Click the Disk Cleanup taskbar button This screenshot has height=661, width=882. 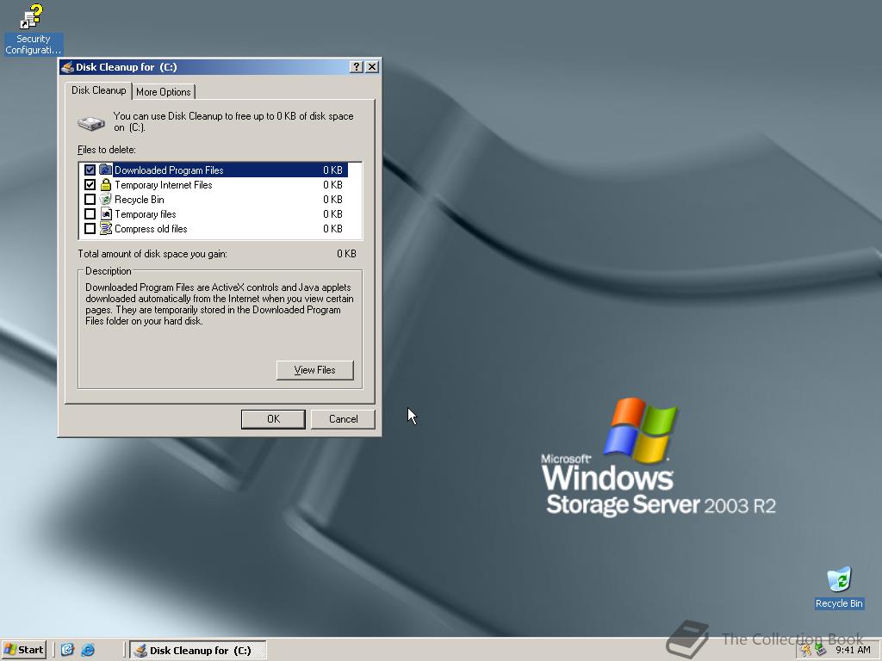pos(197,650)
